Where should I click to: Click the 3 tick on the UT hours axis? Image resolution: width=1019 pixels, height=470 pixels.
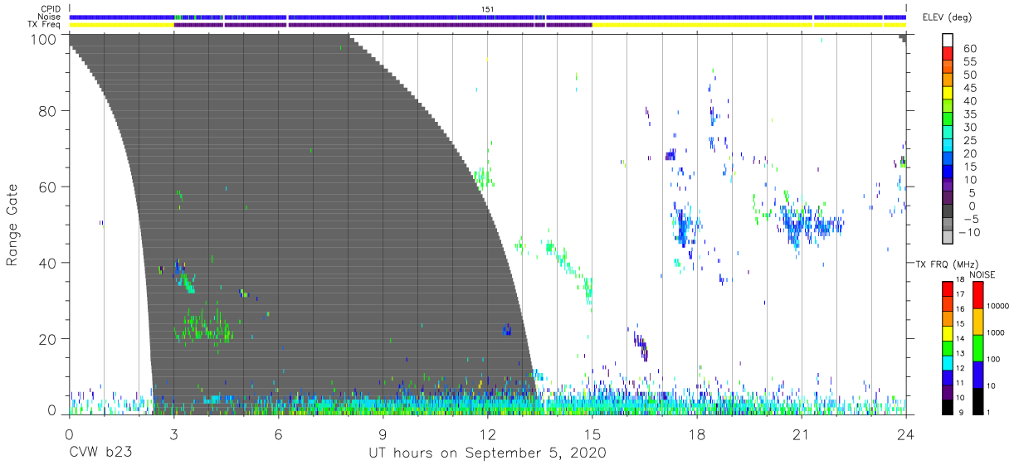173,434
